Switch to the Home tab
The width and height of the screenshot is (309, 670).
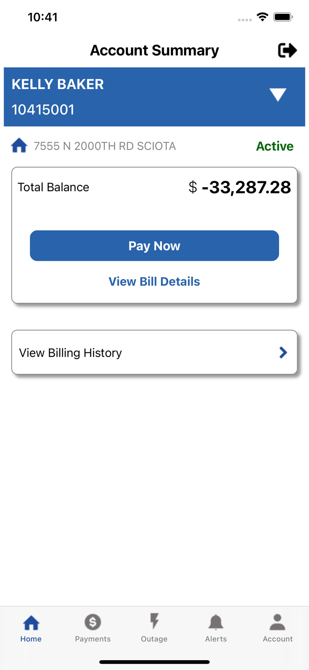[x=31, y=628]
